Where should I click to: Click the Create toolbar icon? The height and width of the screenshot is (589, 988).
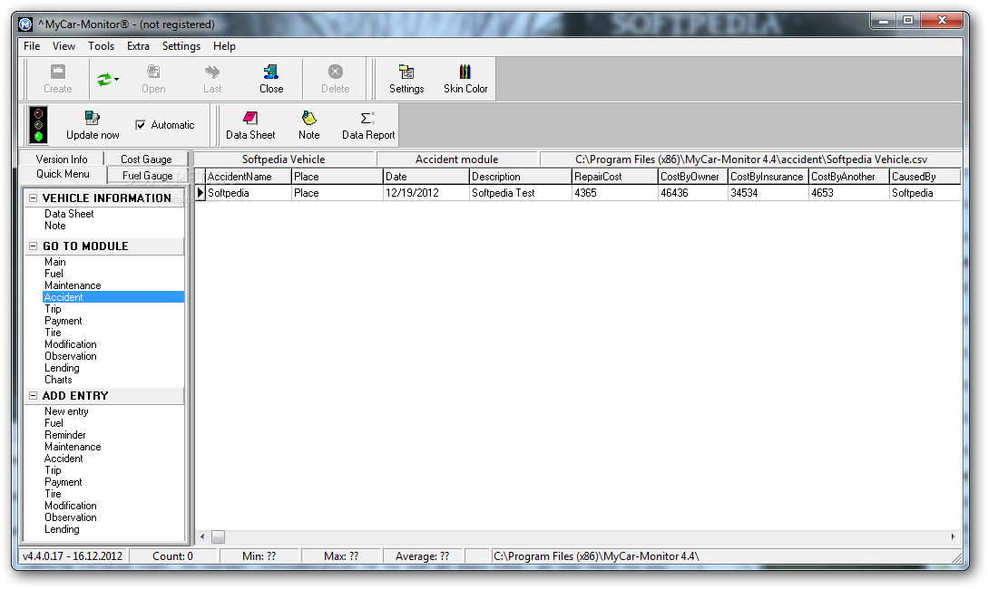click(57, 79)
